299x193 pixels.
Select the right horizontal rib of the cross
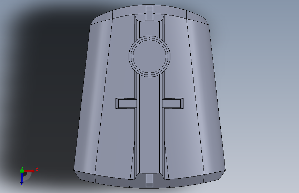173,103
